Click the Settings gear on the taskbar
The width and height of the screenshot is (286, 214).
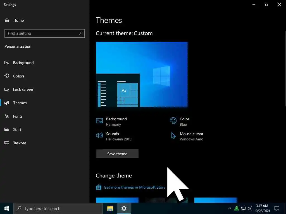pos(124,208)
